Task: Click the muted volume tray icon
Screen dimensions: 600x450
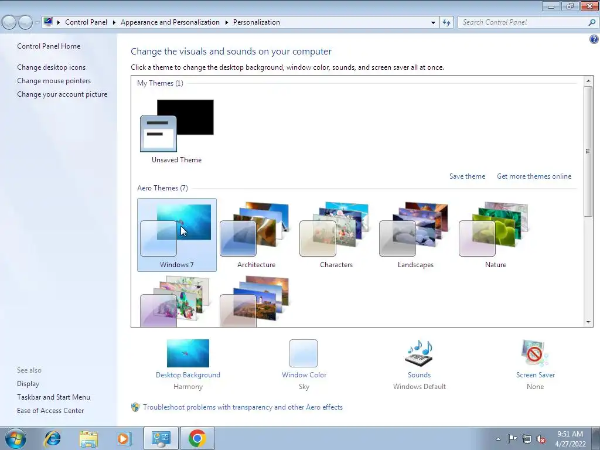Action: [x=541, y=439]
